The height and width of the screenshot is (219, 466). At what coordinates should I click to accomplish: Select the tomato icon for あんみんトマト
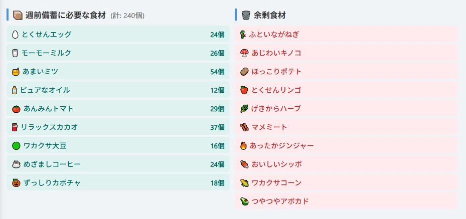pos(16,109)
